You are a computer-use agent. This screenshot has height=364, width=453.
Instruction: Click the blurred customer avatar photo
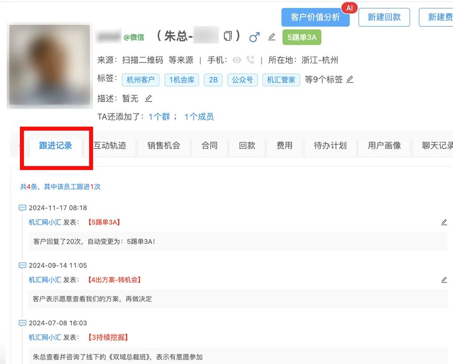(x=50, y=65)
